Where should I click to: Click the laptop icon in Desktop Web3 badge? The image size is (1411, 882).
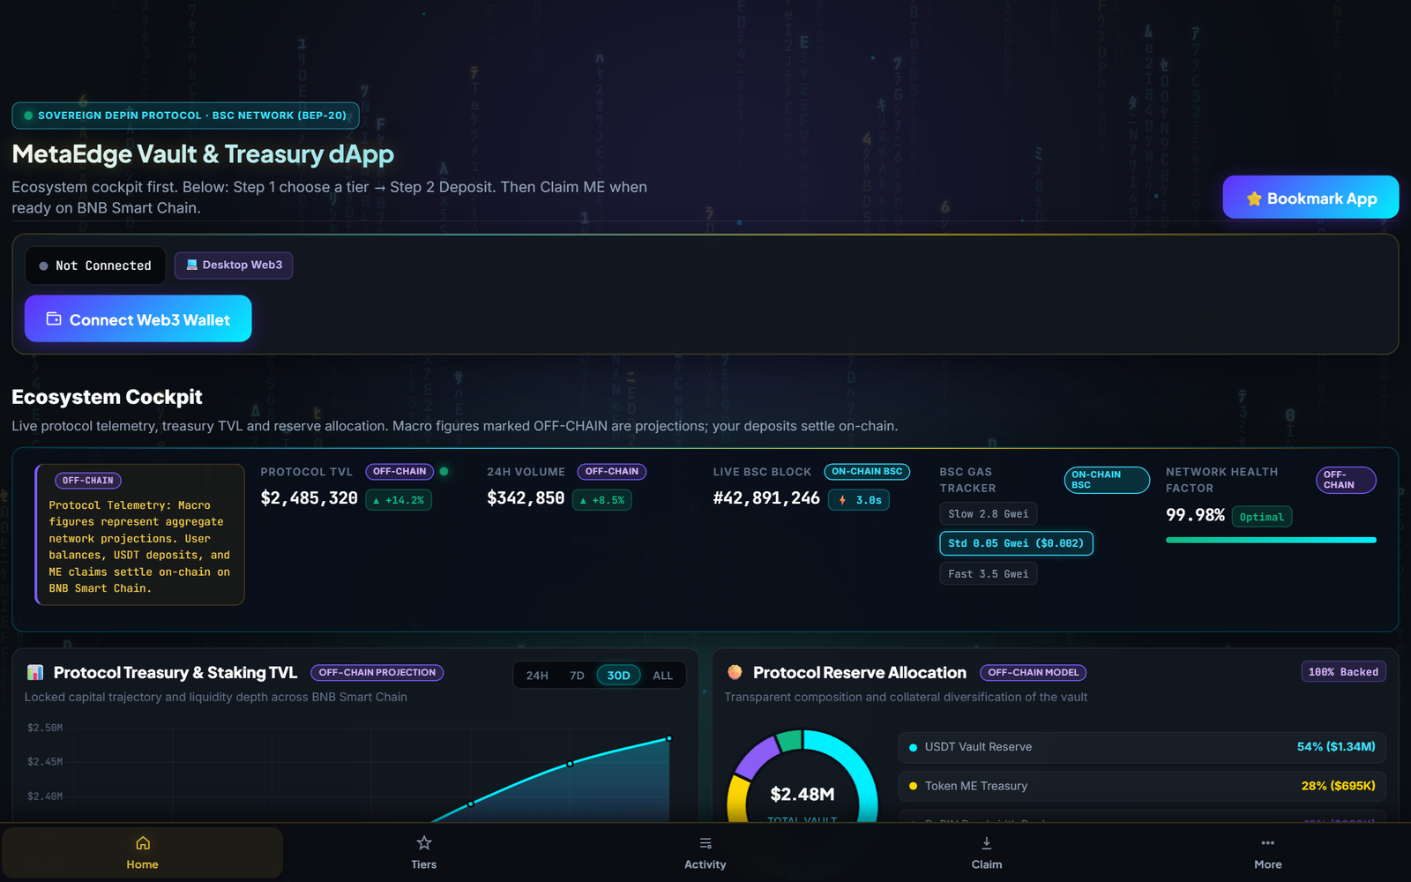pos(192,265)
